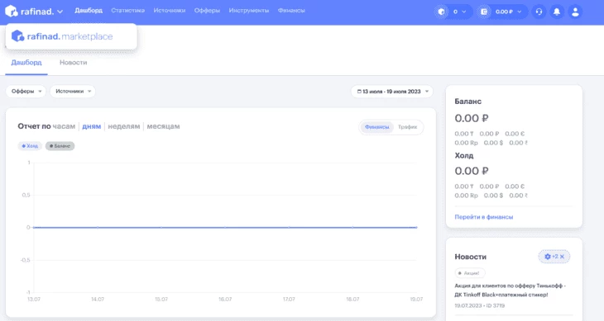
Task: Switch chart to Трафик mode
Action: click(408, 127)
